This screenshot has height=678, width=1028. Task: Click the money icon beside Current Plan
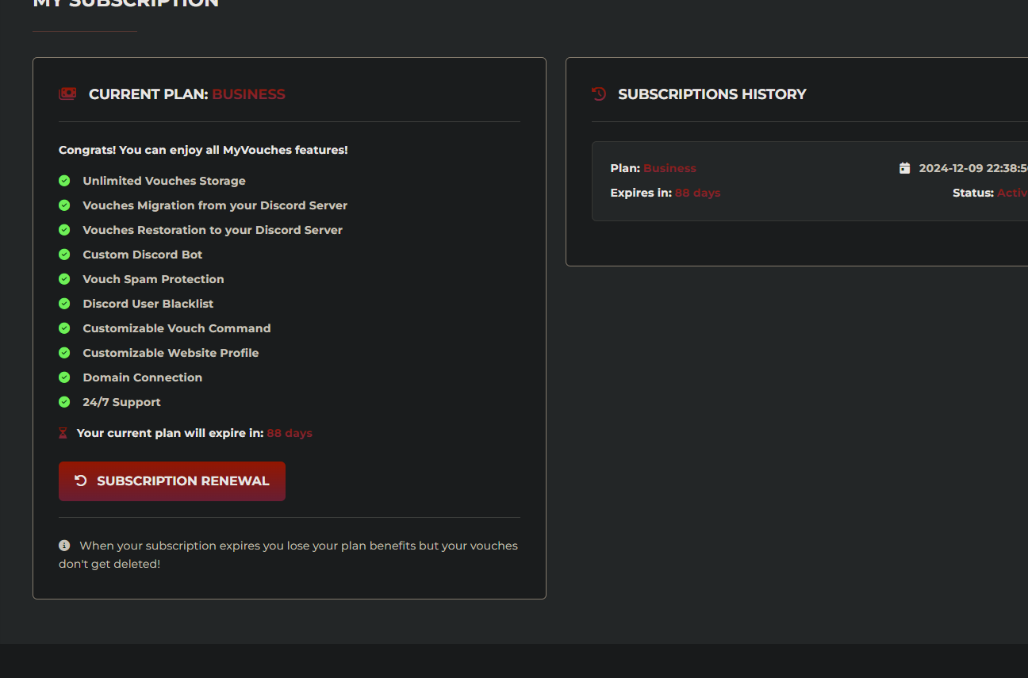pyautogui.click(x=67, y=94)
